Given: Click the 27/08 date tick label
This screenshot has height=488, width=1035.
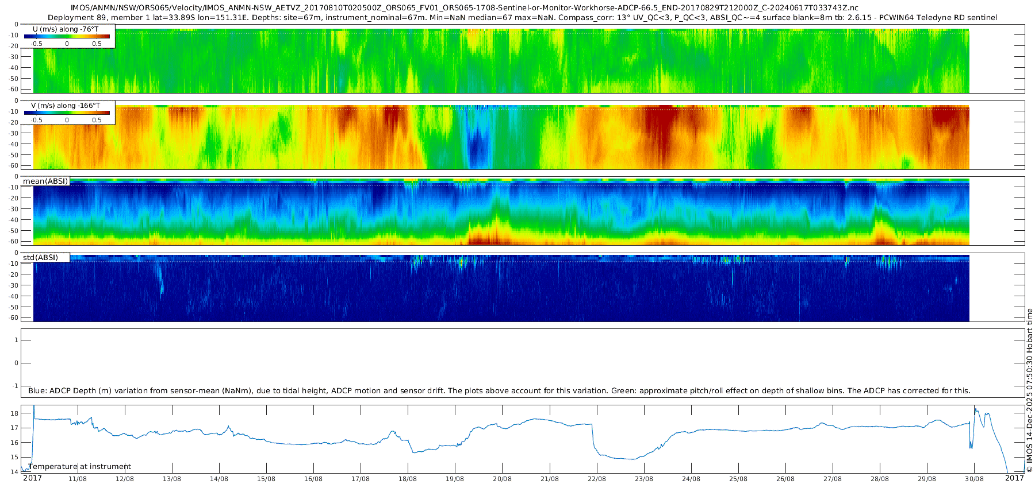Looking at the screenshot, I should click(x=833, y=479).
